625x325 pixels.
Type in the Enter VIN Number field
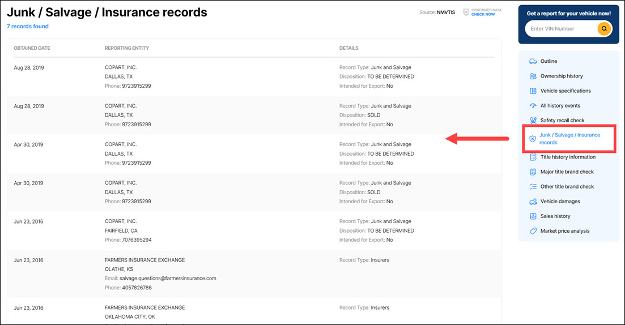561,28
